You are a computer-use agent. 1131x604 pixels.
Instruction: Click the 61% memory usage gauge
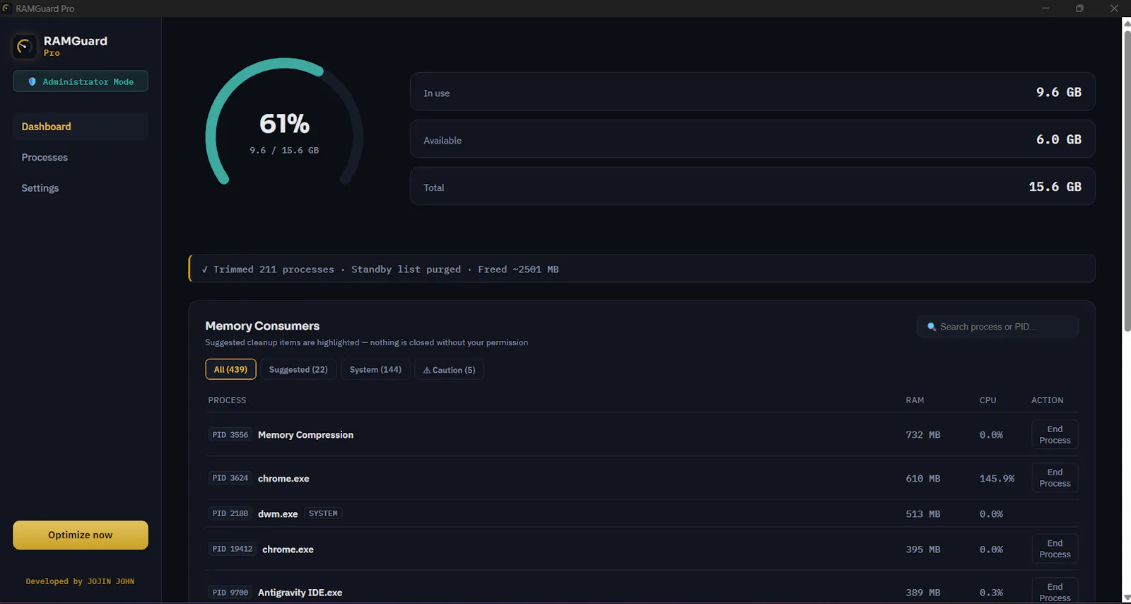click(284, 123)
